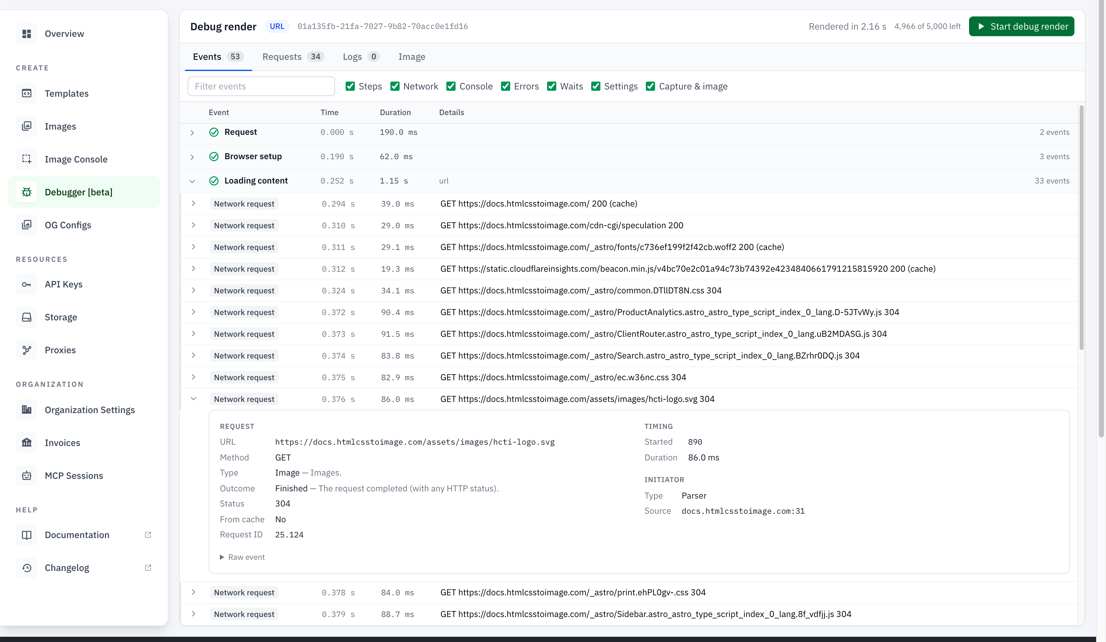This screenshot has height=642, width=1106.
Task: Uncheck Capture & image checkbox
Action: (x=650, y=86)
